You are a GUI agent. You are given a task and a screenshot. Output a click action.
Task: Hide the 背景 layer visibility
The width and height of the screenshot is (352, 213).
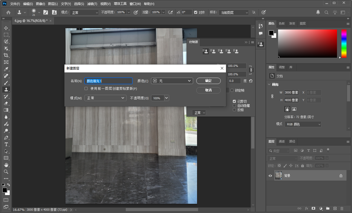coord(270,175)
